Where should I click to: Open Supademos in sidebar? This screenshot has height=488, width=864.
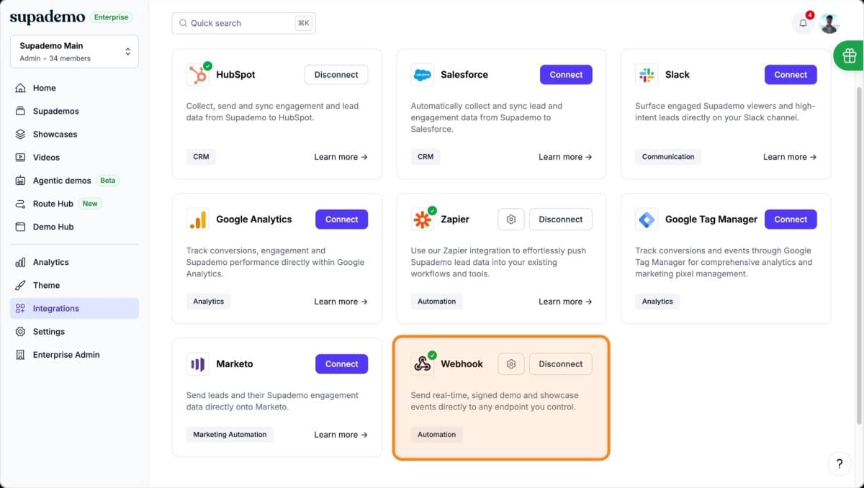click(75, 111)
